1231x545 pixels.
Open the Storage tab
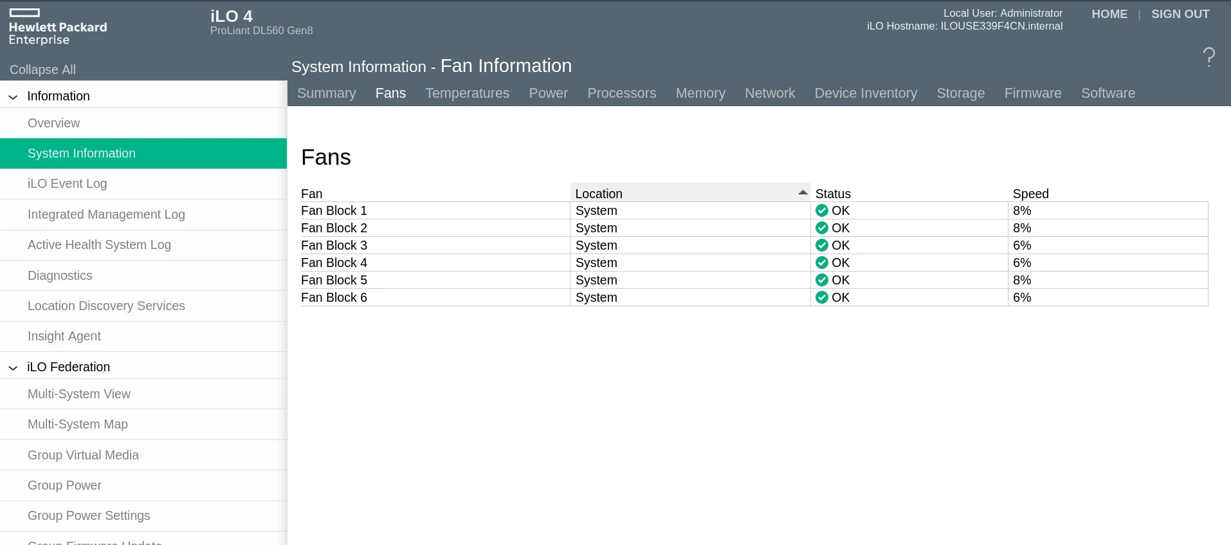[x=961, y=93]
